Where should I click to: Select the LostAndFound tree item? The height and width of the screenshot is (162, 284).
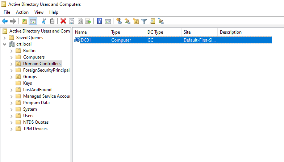pyautogui.click(x=37, y=90)
